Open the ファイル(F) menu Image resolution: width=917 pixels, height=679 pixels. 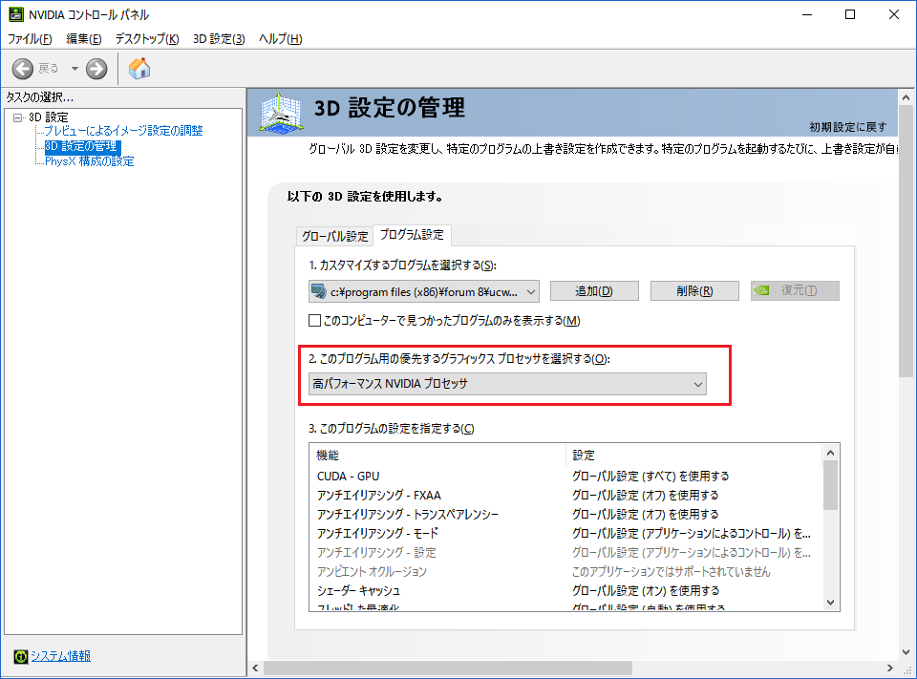click(30, 38)
